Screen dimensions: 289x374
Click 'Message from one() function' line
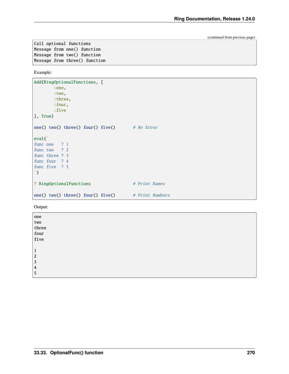[x=67, y=49]
